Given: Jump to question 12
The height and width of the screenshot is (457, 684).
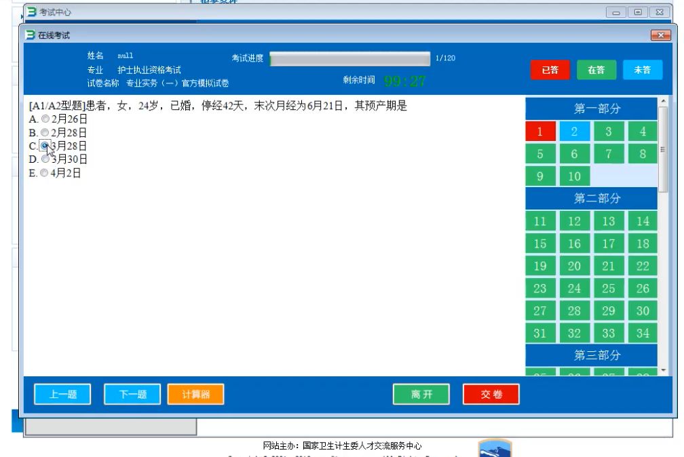Looking at the screenshot, I should click(x=575, y=221).
